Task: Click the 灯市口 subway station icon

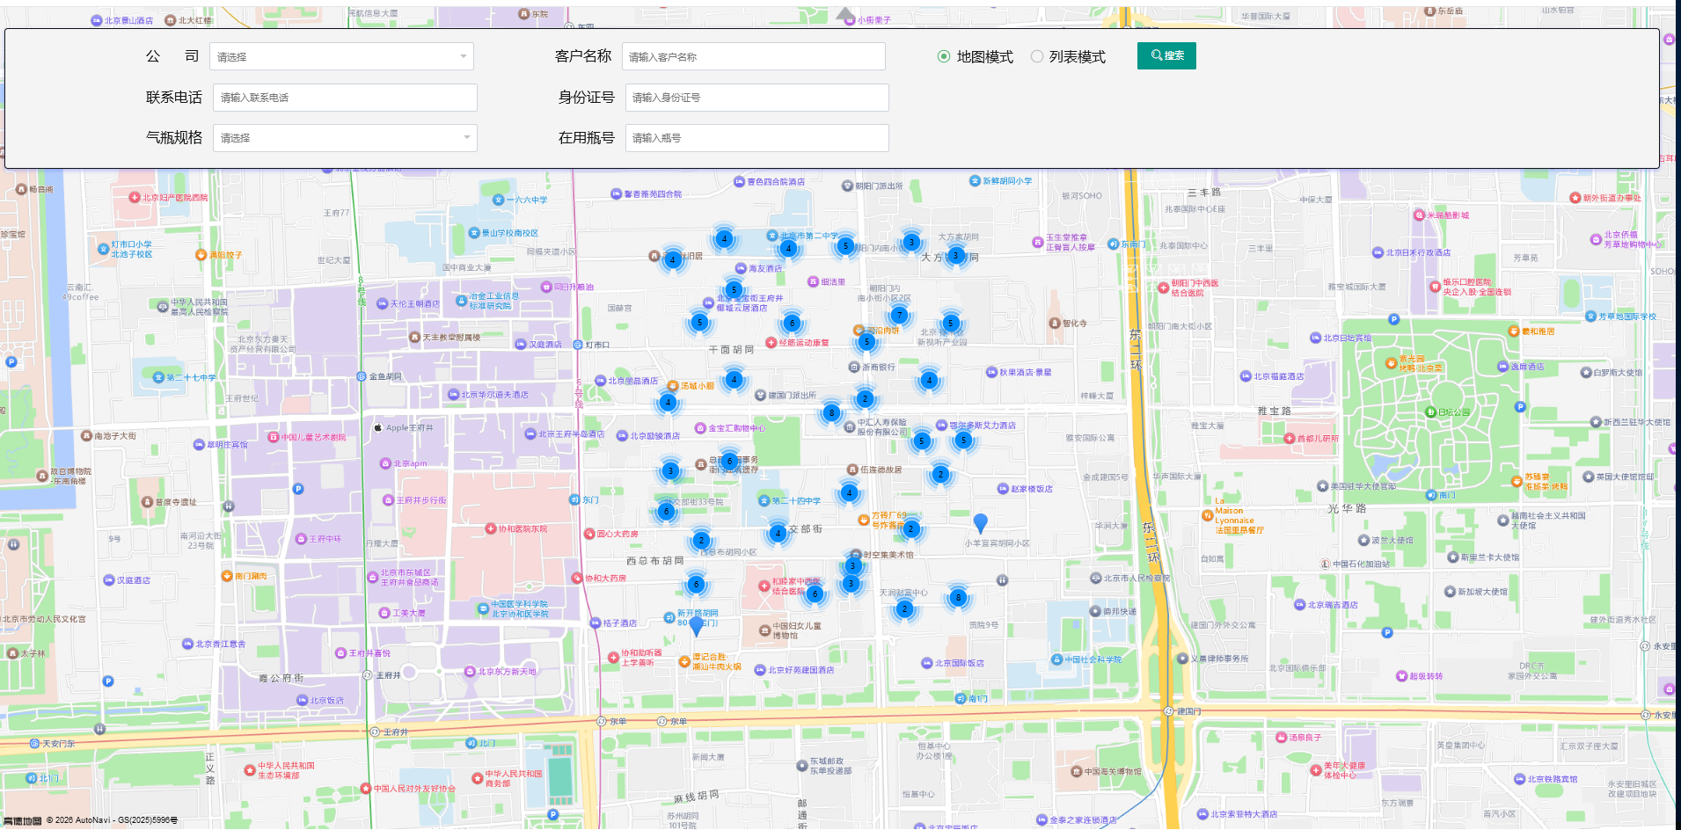Action: pyautogui.click(x=578, y=345)
